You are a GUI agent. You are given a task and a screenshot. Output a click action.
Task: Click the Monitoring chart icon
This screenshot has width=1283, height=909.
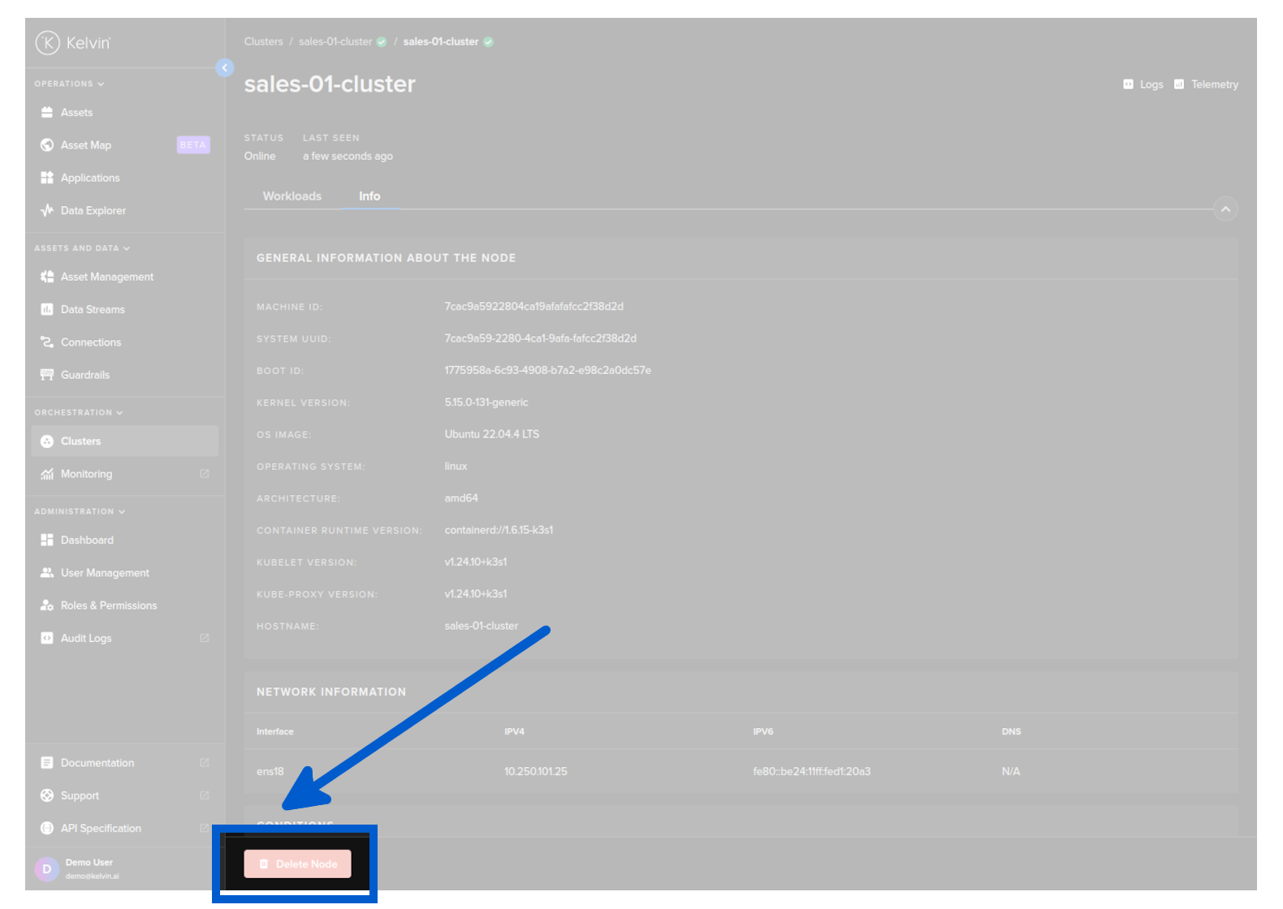(x=47, y=474)
